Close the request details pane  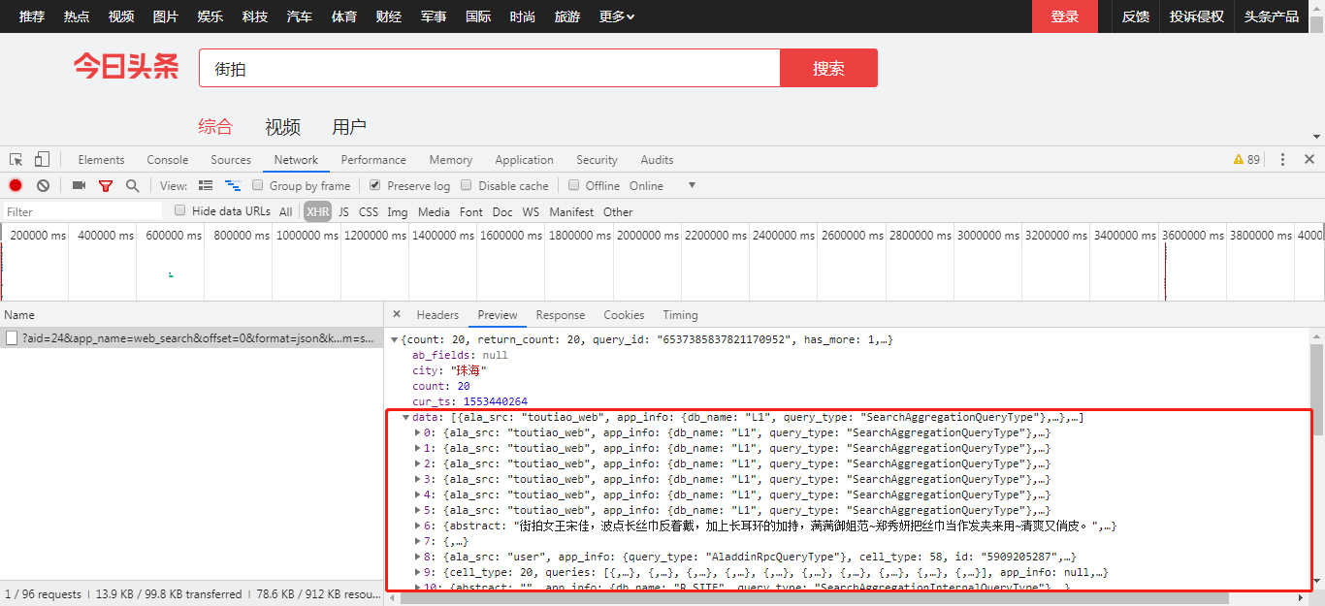tap(396, 314)
